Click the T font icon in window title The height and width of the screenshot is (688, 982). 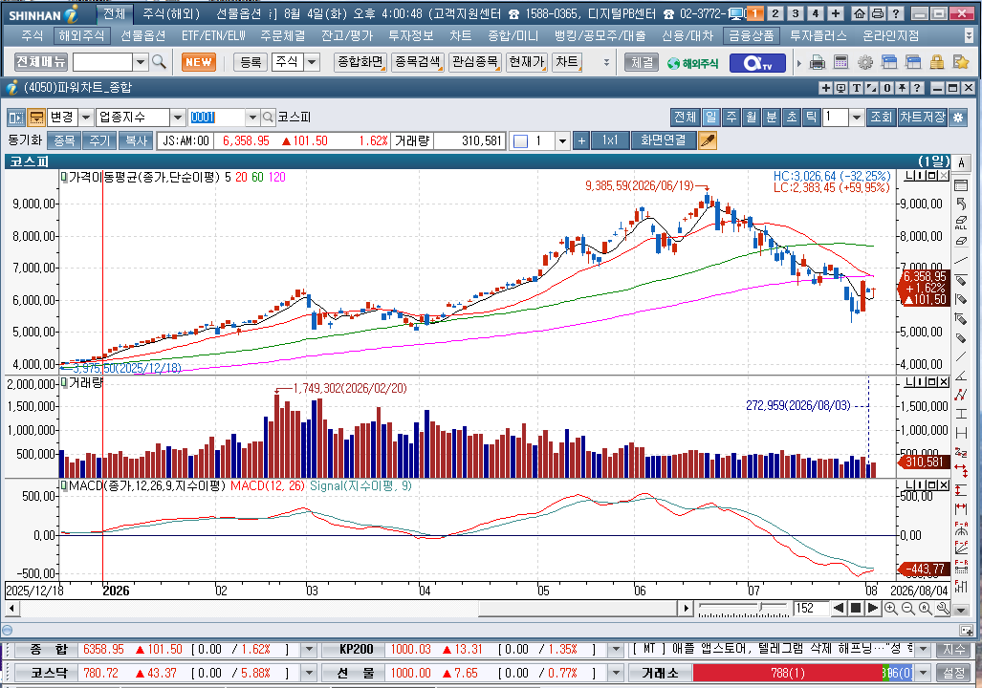pyautogui.click(x=856, y=88)
